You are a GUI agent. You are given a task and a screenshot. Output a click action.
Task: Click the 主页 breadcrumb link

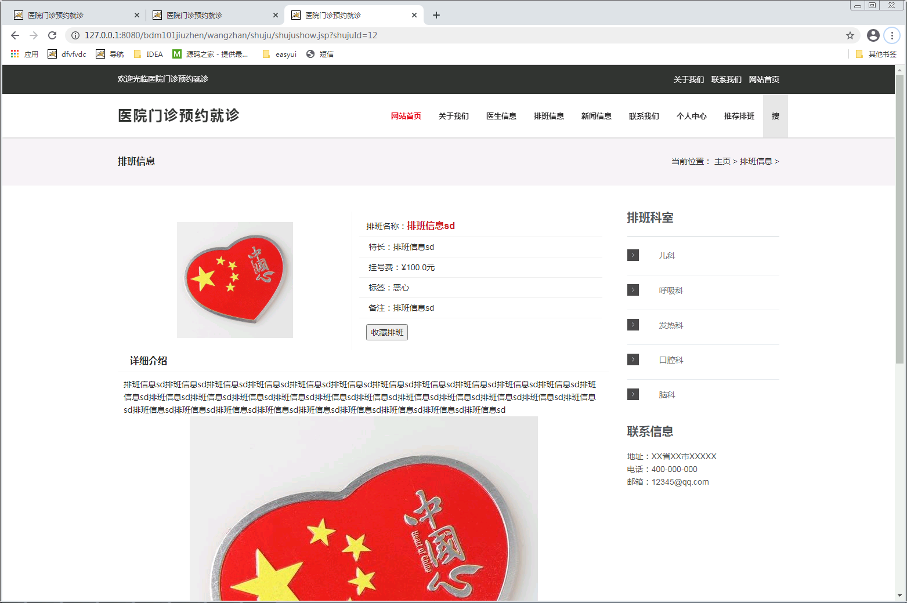point(722,161)
